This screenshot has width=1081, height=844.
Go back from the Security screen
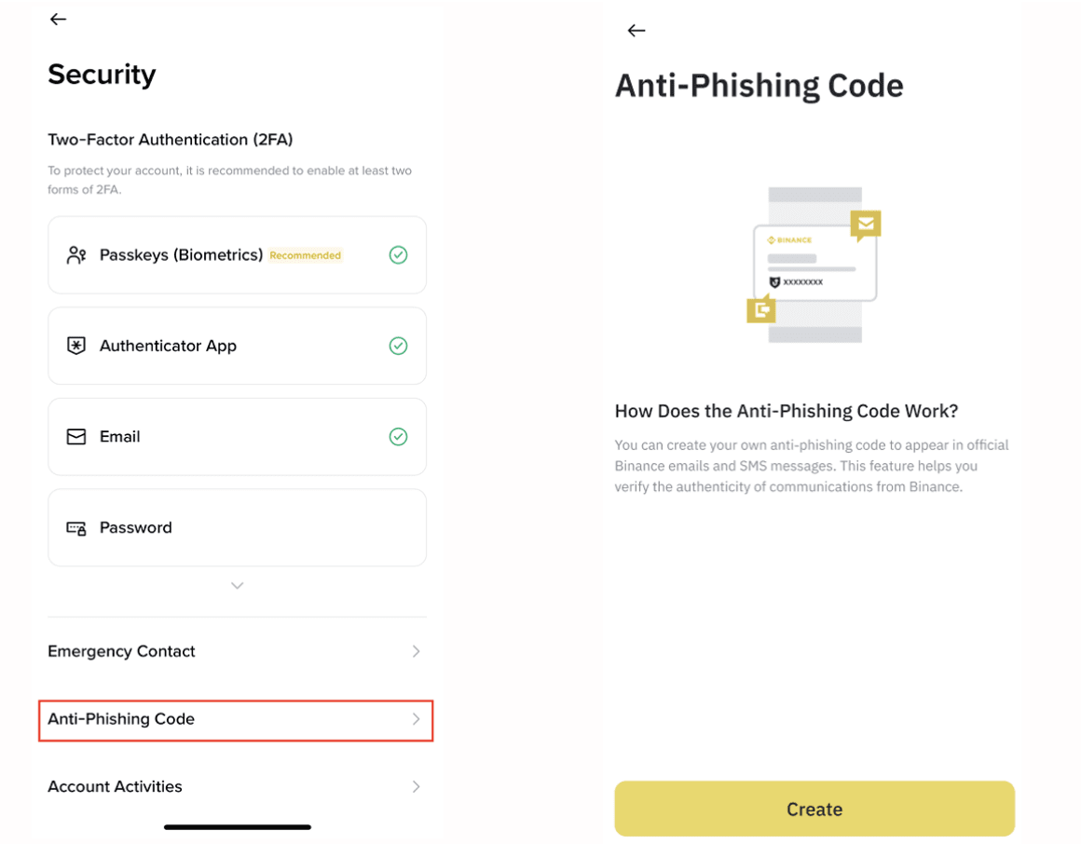(x=58, y=20)
